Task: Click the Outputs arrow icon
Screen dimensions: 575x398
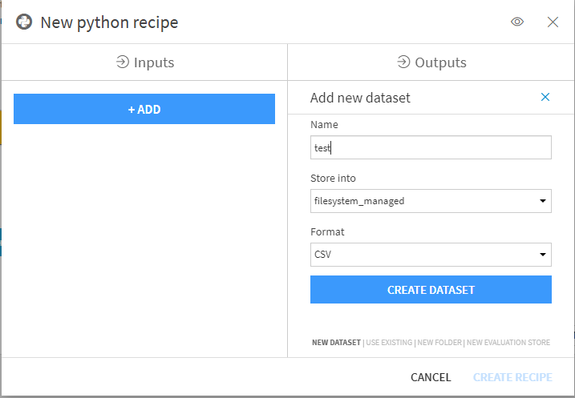Action: pos(403,62)
